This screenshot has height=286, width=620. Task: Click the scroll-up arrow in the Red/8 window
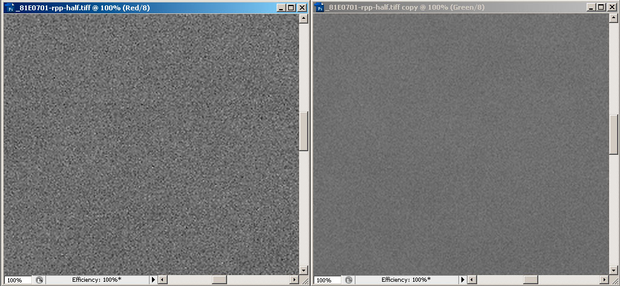(304, 19)
